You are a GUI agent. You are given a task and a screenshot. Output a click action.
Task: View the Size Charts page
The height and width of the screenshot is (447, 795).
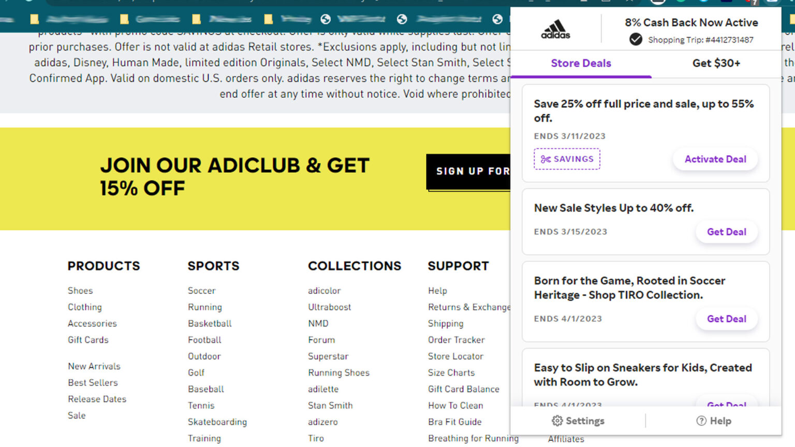451,373
